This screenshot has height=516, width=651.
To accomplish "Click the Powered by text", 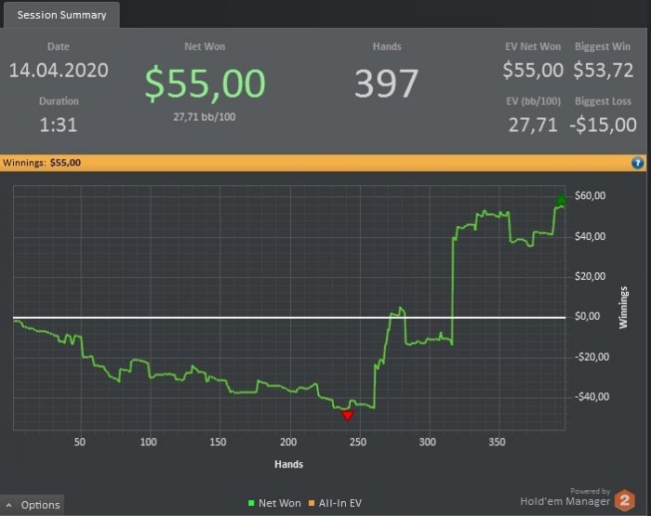I will point(590,491).
